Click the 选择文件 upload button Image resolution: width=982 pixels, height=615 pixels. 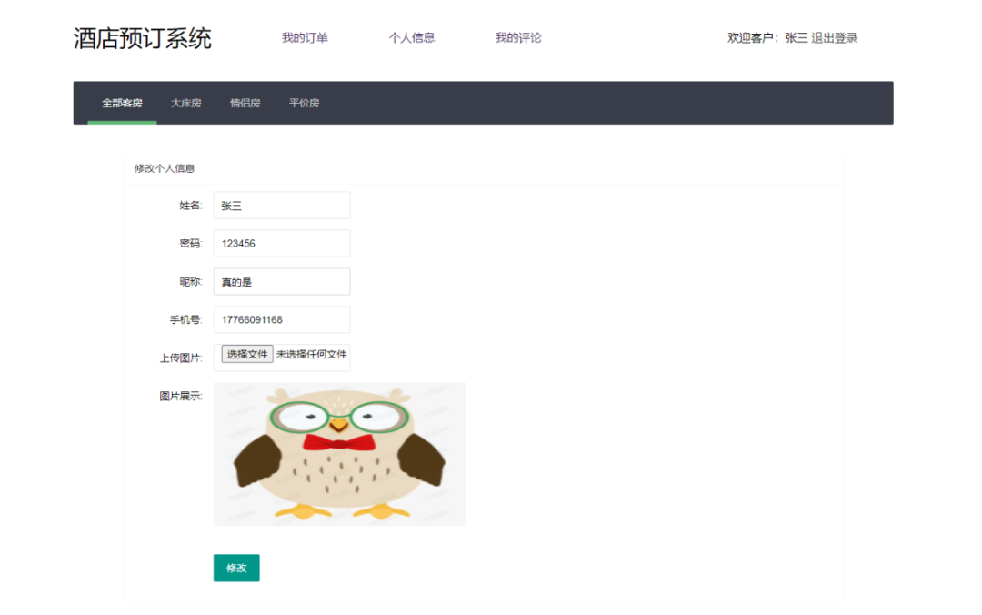click(x=246, y=354)
